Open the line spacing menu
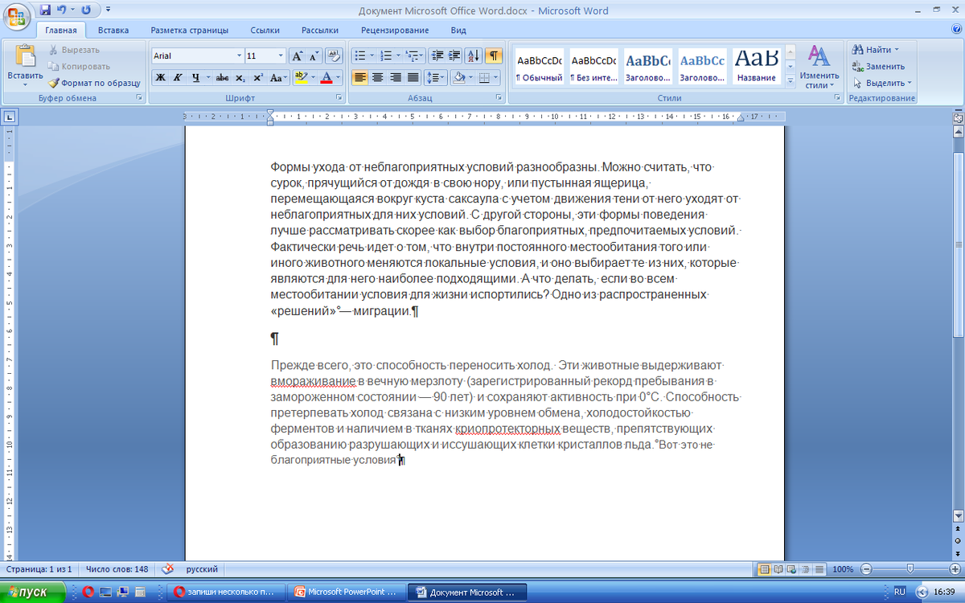This screenshot has height=603, width=965. coord(435,78)
